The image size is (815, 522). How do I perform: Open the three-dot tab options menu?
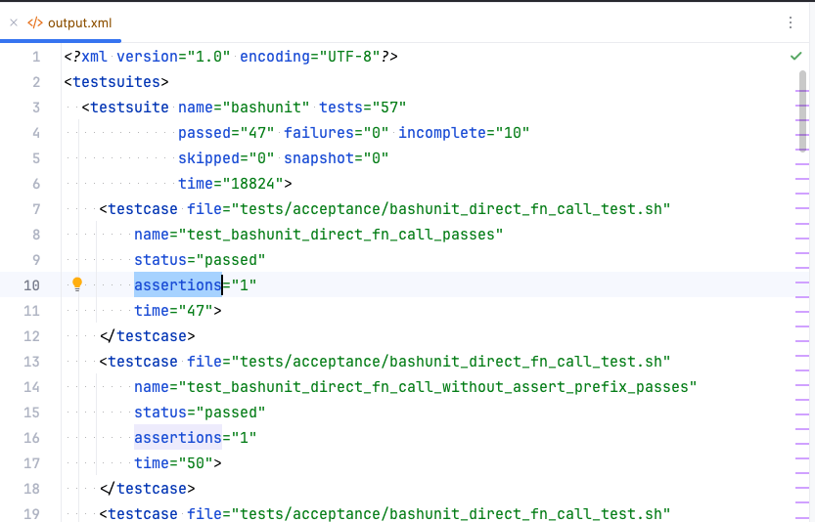(791, 22)
